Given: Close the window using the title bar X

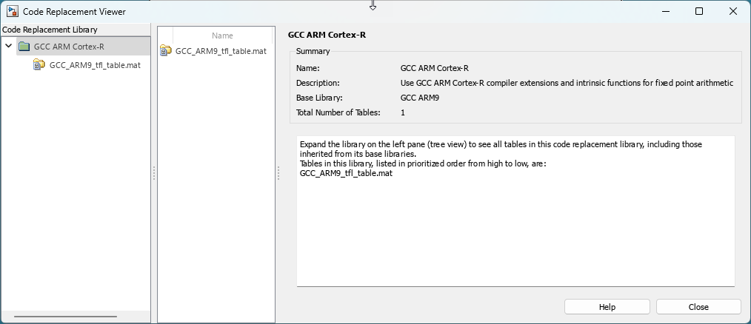Looking at the screenshot, I should coord(733,11).
